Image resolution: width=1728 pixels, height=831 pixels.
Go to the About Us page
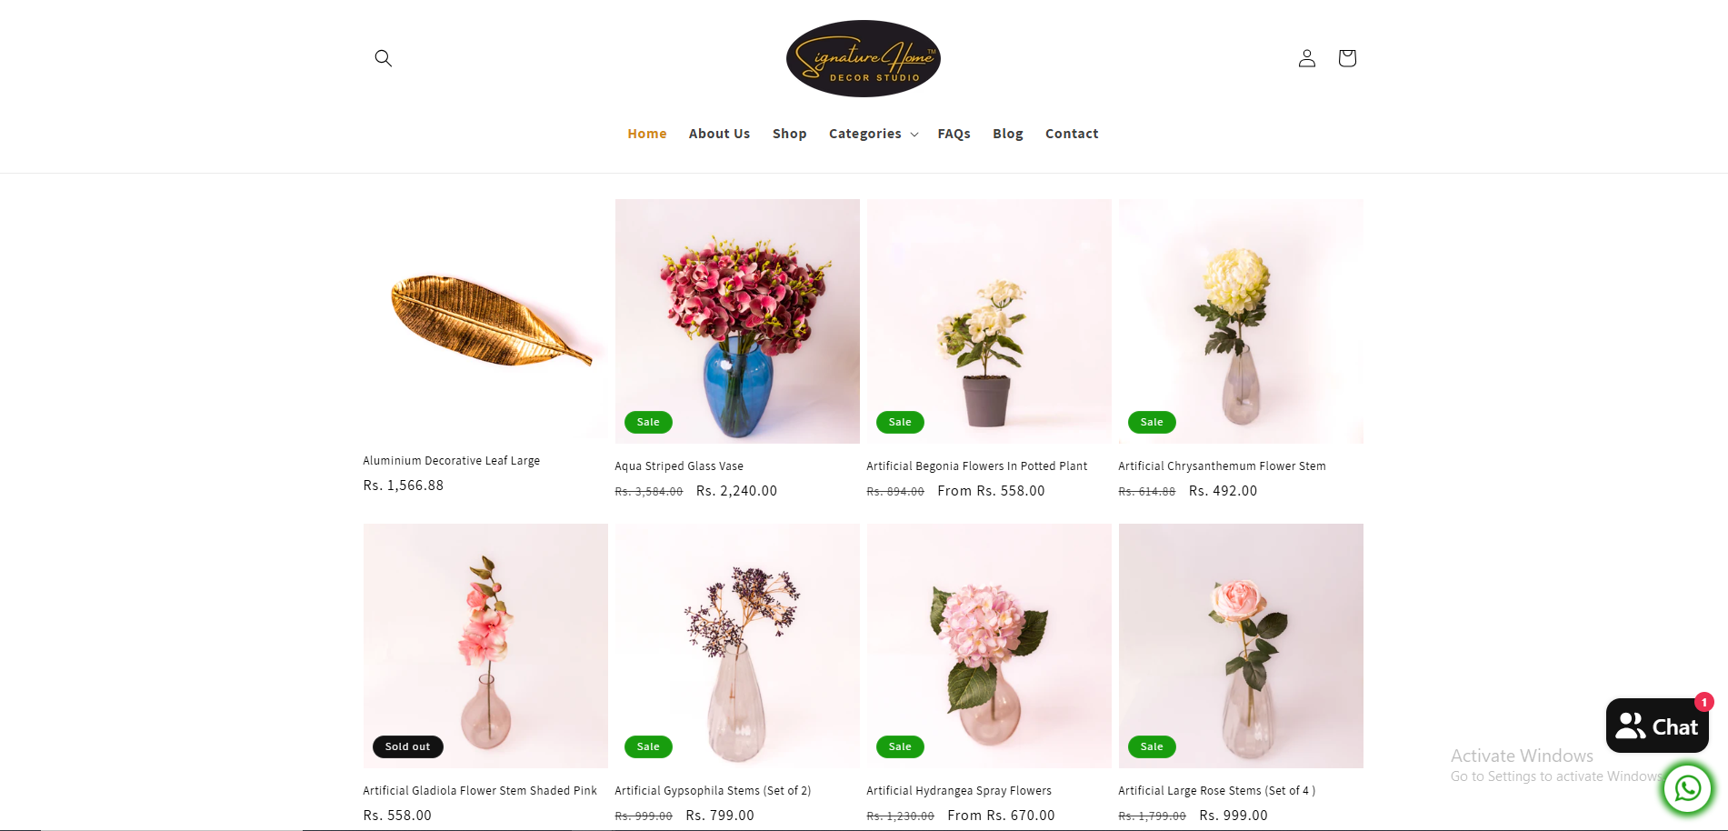coord(719,134)
